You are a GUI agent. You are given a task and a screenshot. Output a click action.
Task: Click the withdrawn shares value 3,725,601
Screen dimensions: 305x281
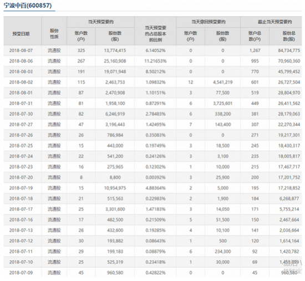(223, 103)
